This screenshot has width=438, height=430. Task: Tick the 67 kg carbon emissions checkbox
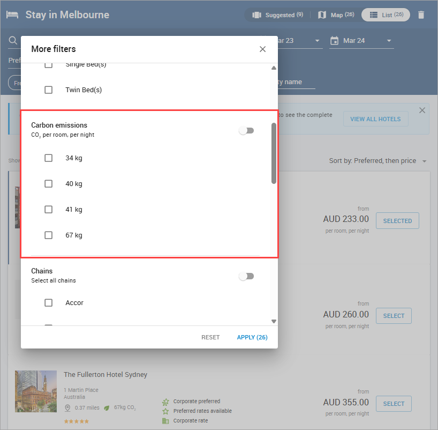click(49, 235)
